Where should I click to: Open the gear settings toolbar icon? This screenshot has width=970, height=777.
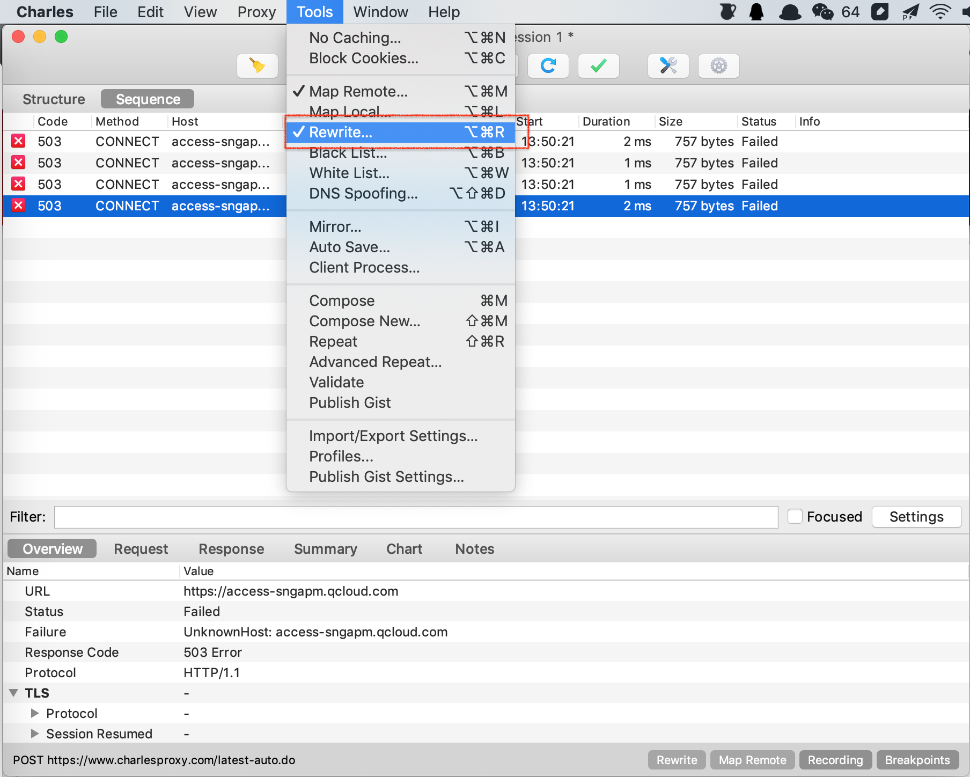(718, 66)
